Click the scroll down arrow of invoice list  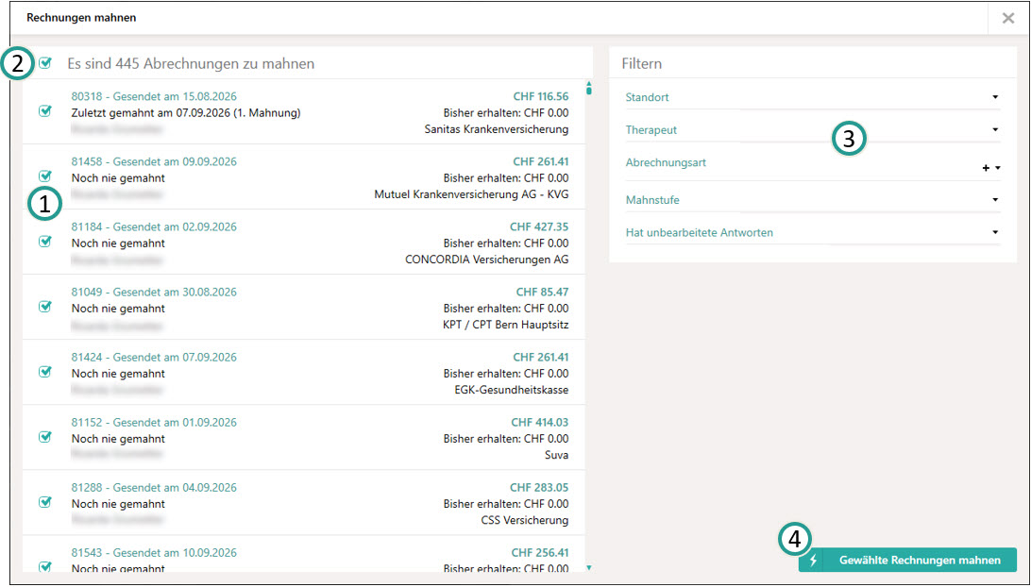[588, 568]
